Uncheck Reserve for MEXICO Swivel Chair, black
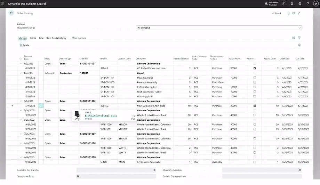This screenshot has width=320, height=185. (x=255, y=106)
